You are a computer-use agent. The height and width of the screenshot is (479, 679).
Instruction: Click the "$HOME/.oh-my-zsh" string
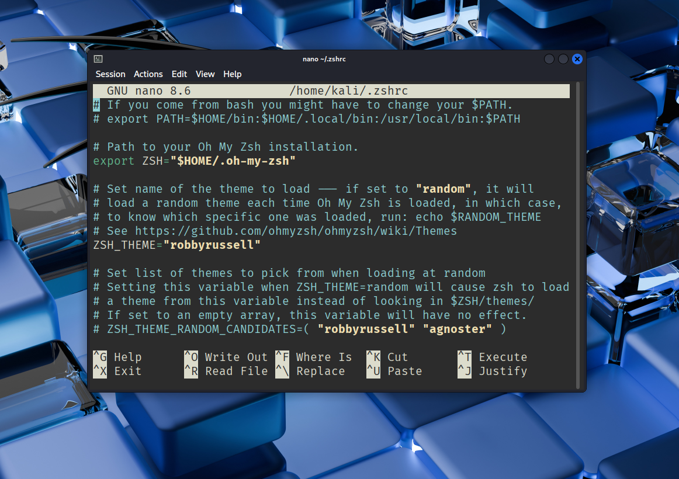pos(233,161)
